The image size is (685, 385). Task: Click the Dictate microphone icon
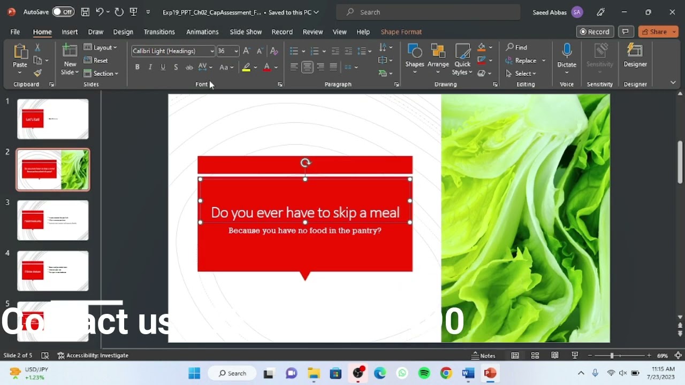[x=567, y=51]
